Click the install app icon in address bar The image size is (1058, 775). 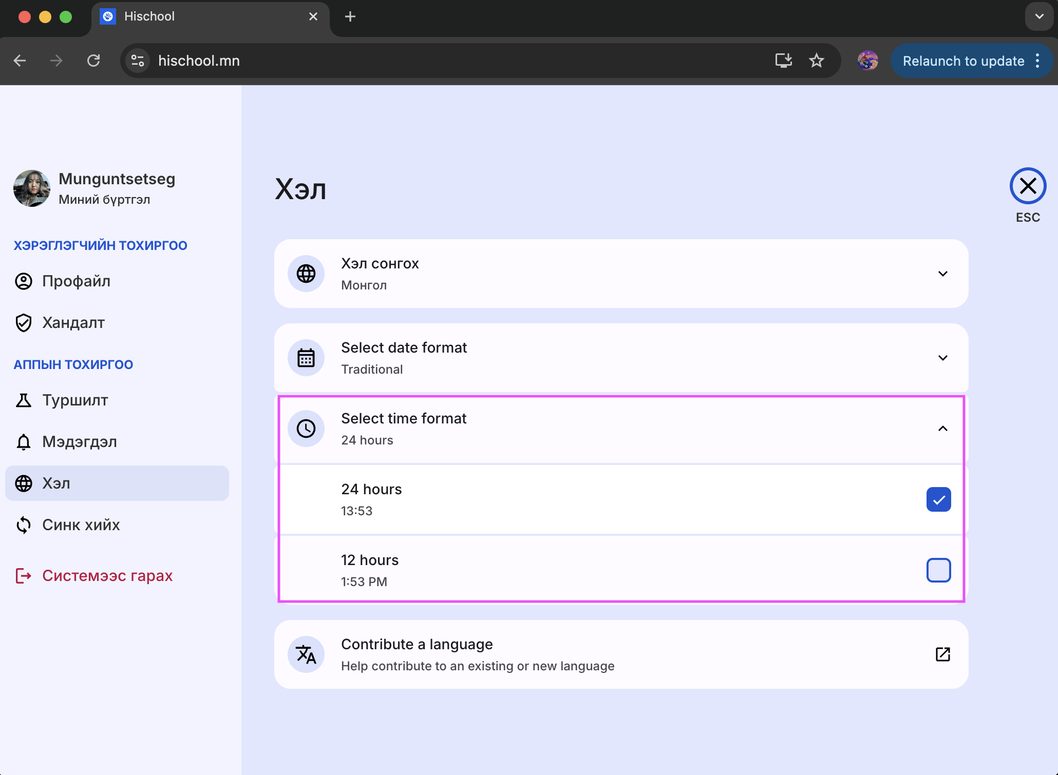point(783,61)
